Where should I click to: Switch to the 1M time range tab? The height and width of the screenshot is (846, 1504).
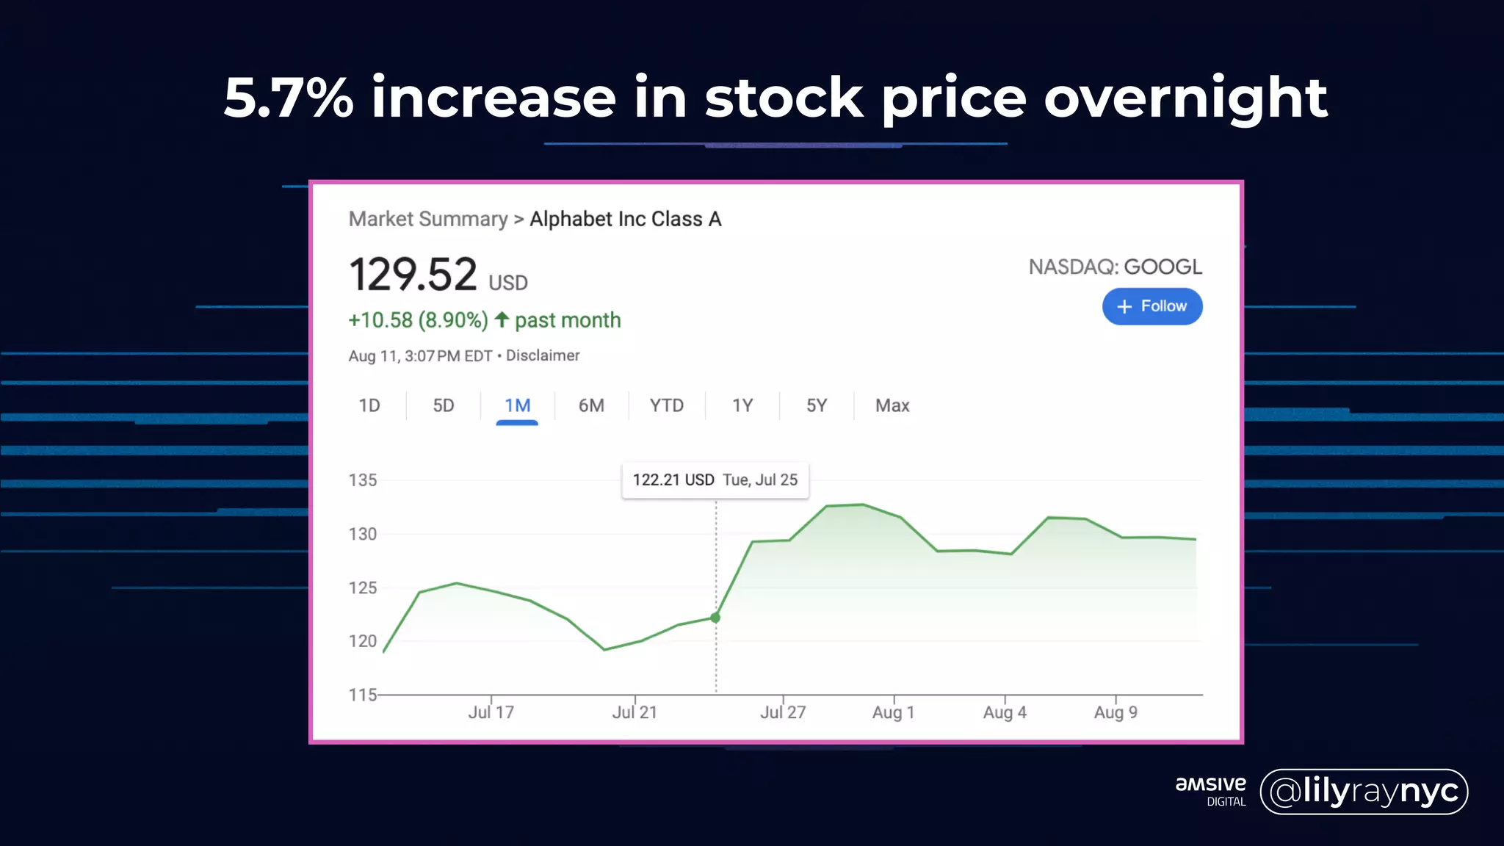(x=517, y=406)
